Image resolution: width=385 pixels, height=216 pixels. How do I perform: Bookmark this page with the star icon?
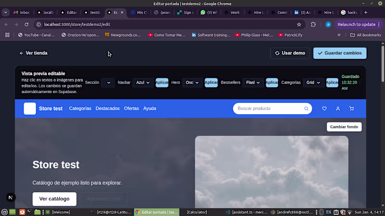coord(299,24)
